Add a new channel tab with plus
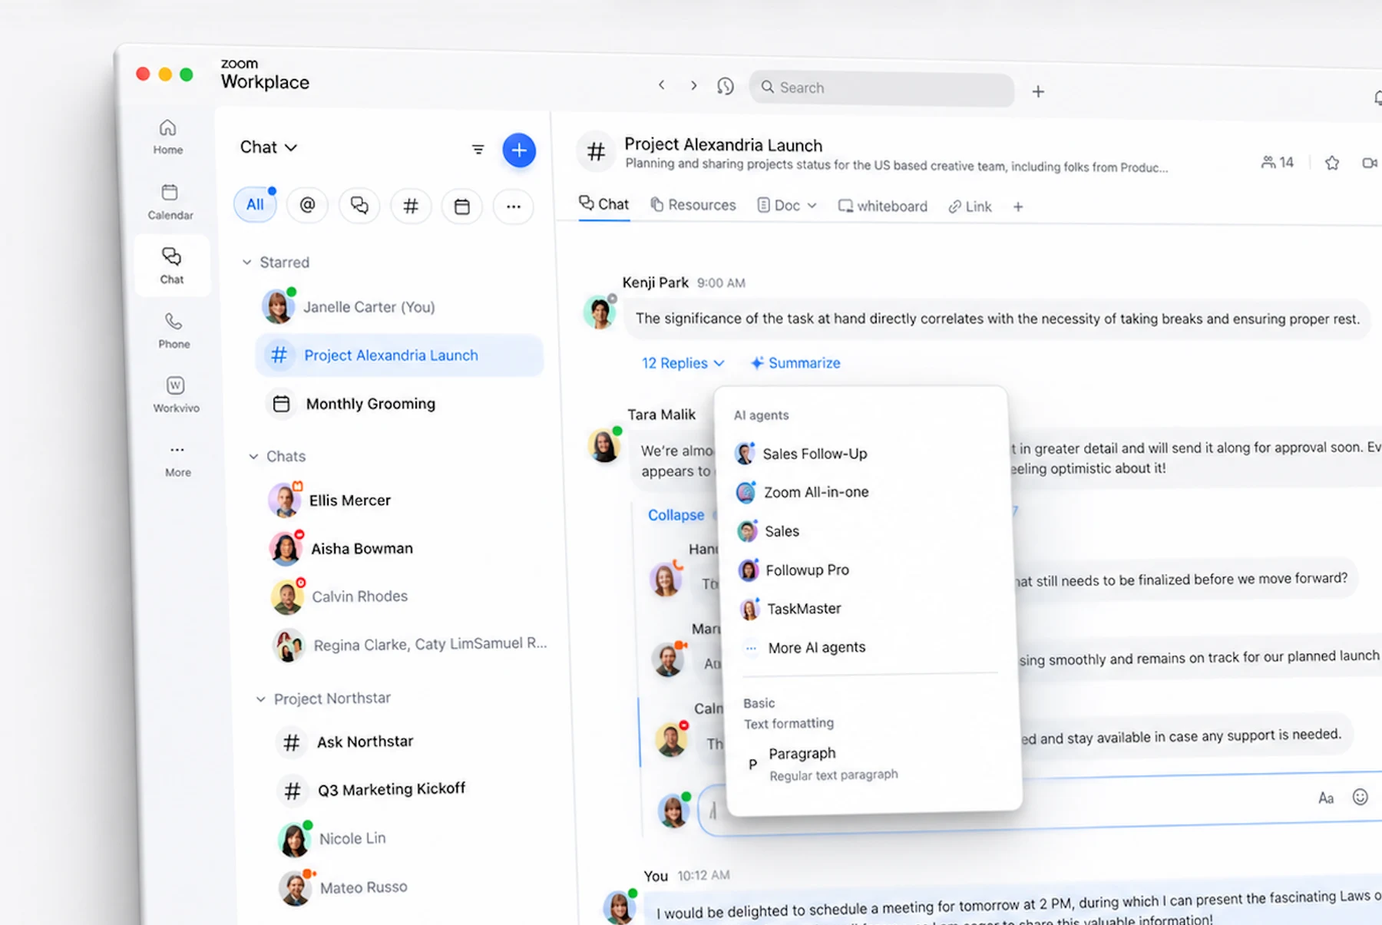This screenshot has height=925, width=1382. [1018, 206]
